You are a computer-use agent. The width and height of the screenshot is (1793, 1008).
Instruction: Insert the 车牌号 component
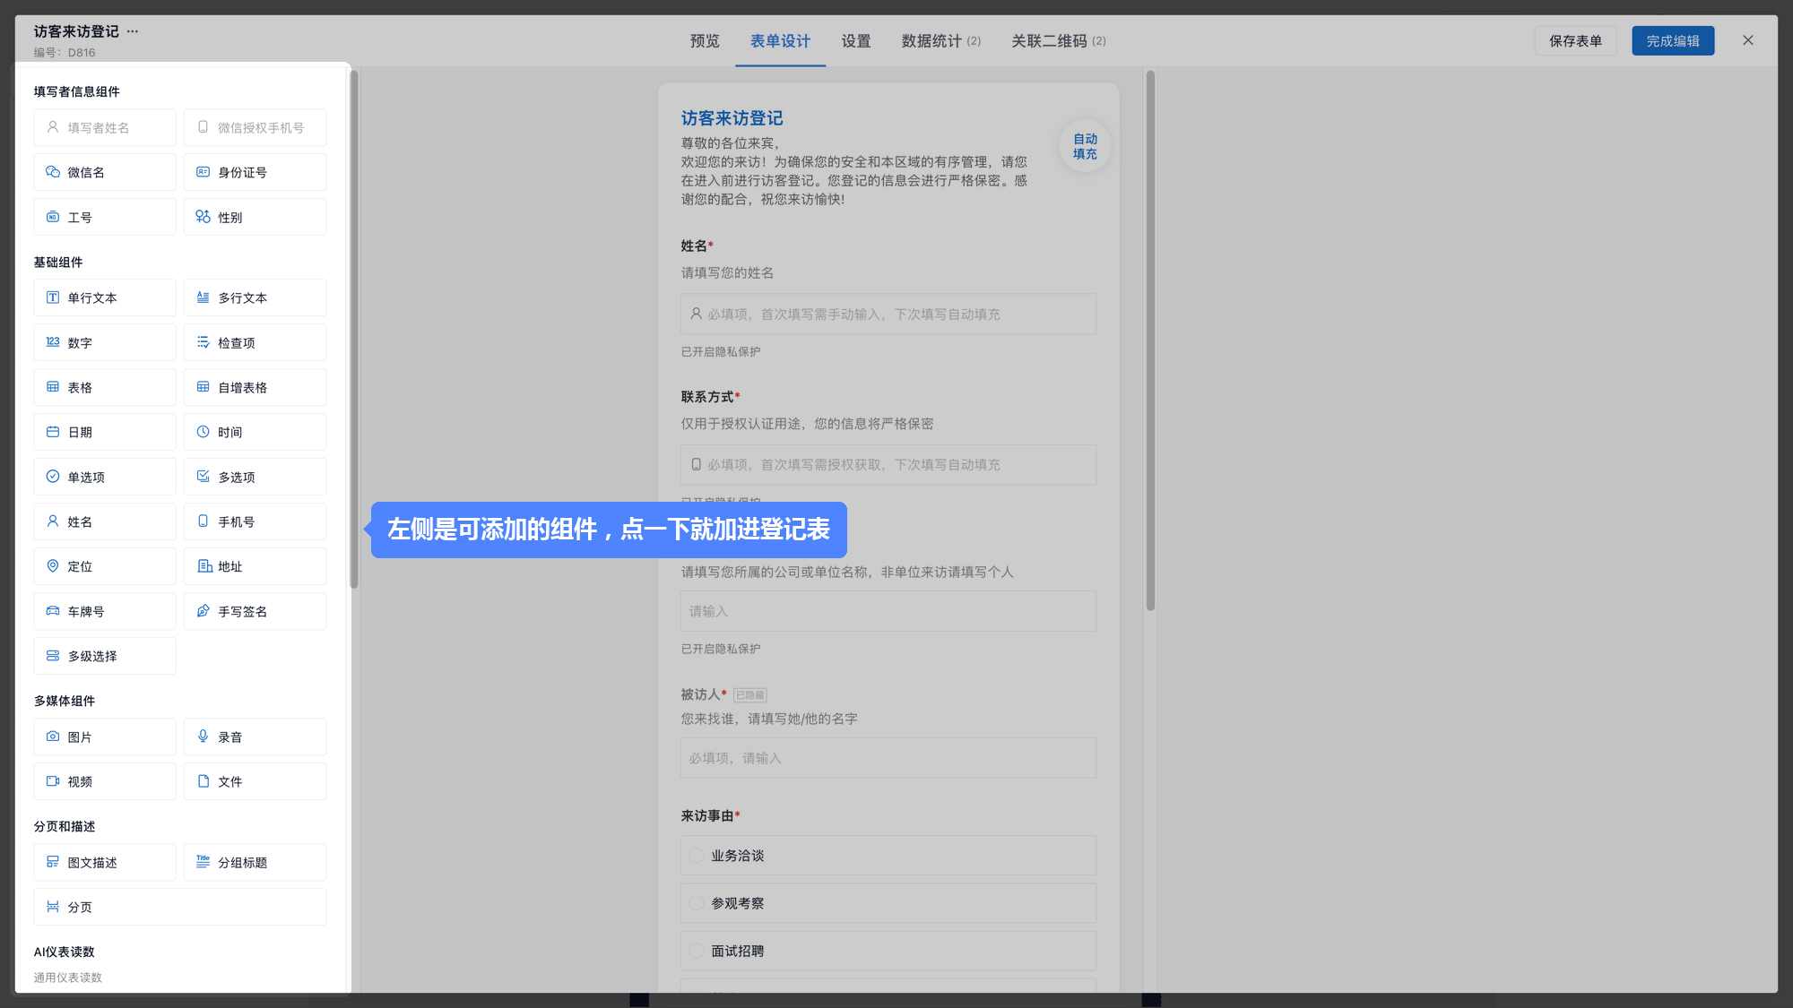point(105,611)
